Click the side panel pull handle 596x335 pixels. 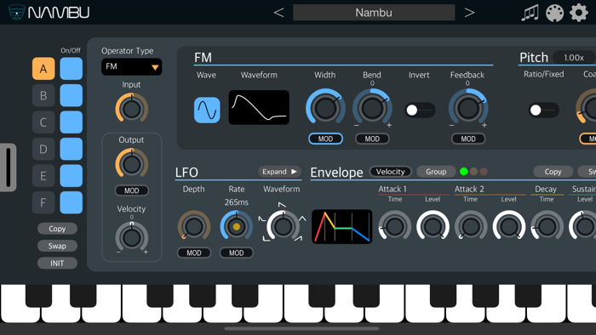pyautogui.click(x=8, y=167)
